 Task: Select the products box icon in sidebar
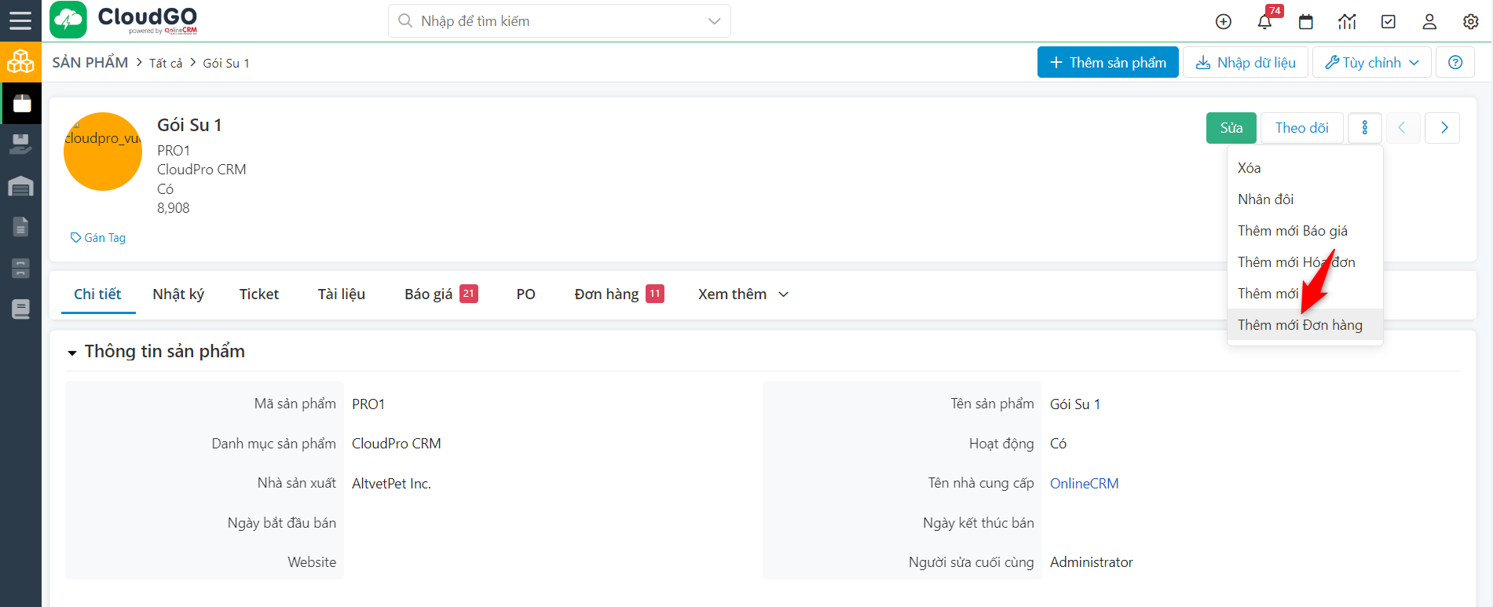[x=22, y=103]
